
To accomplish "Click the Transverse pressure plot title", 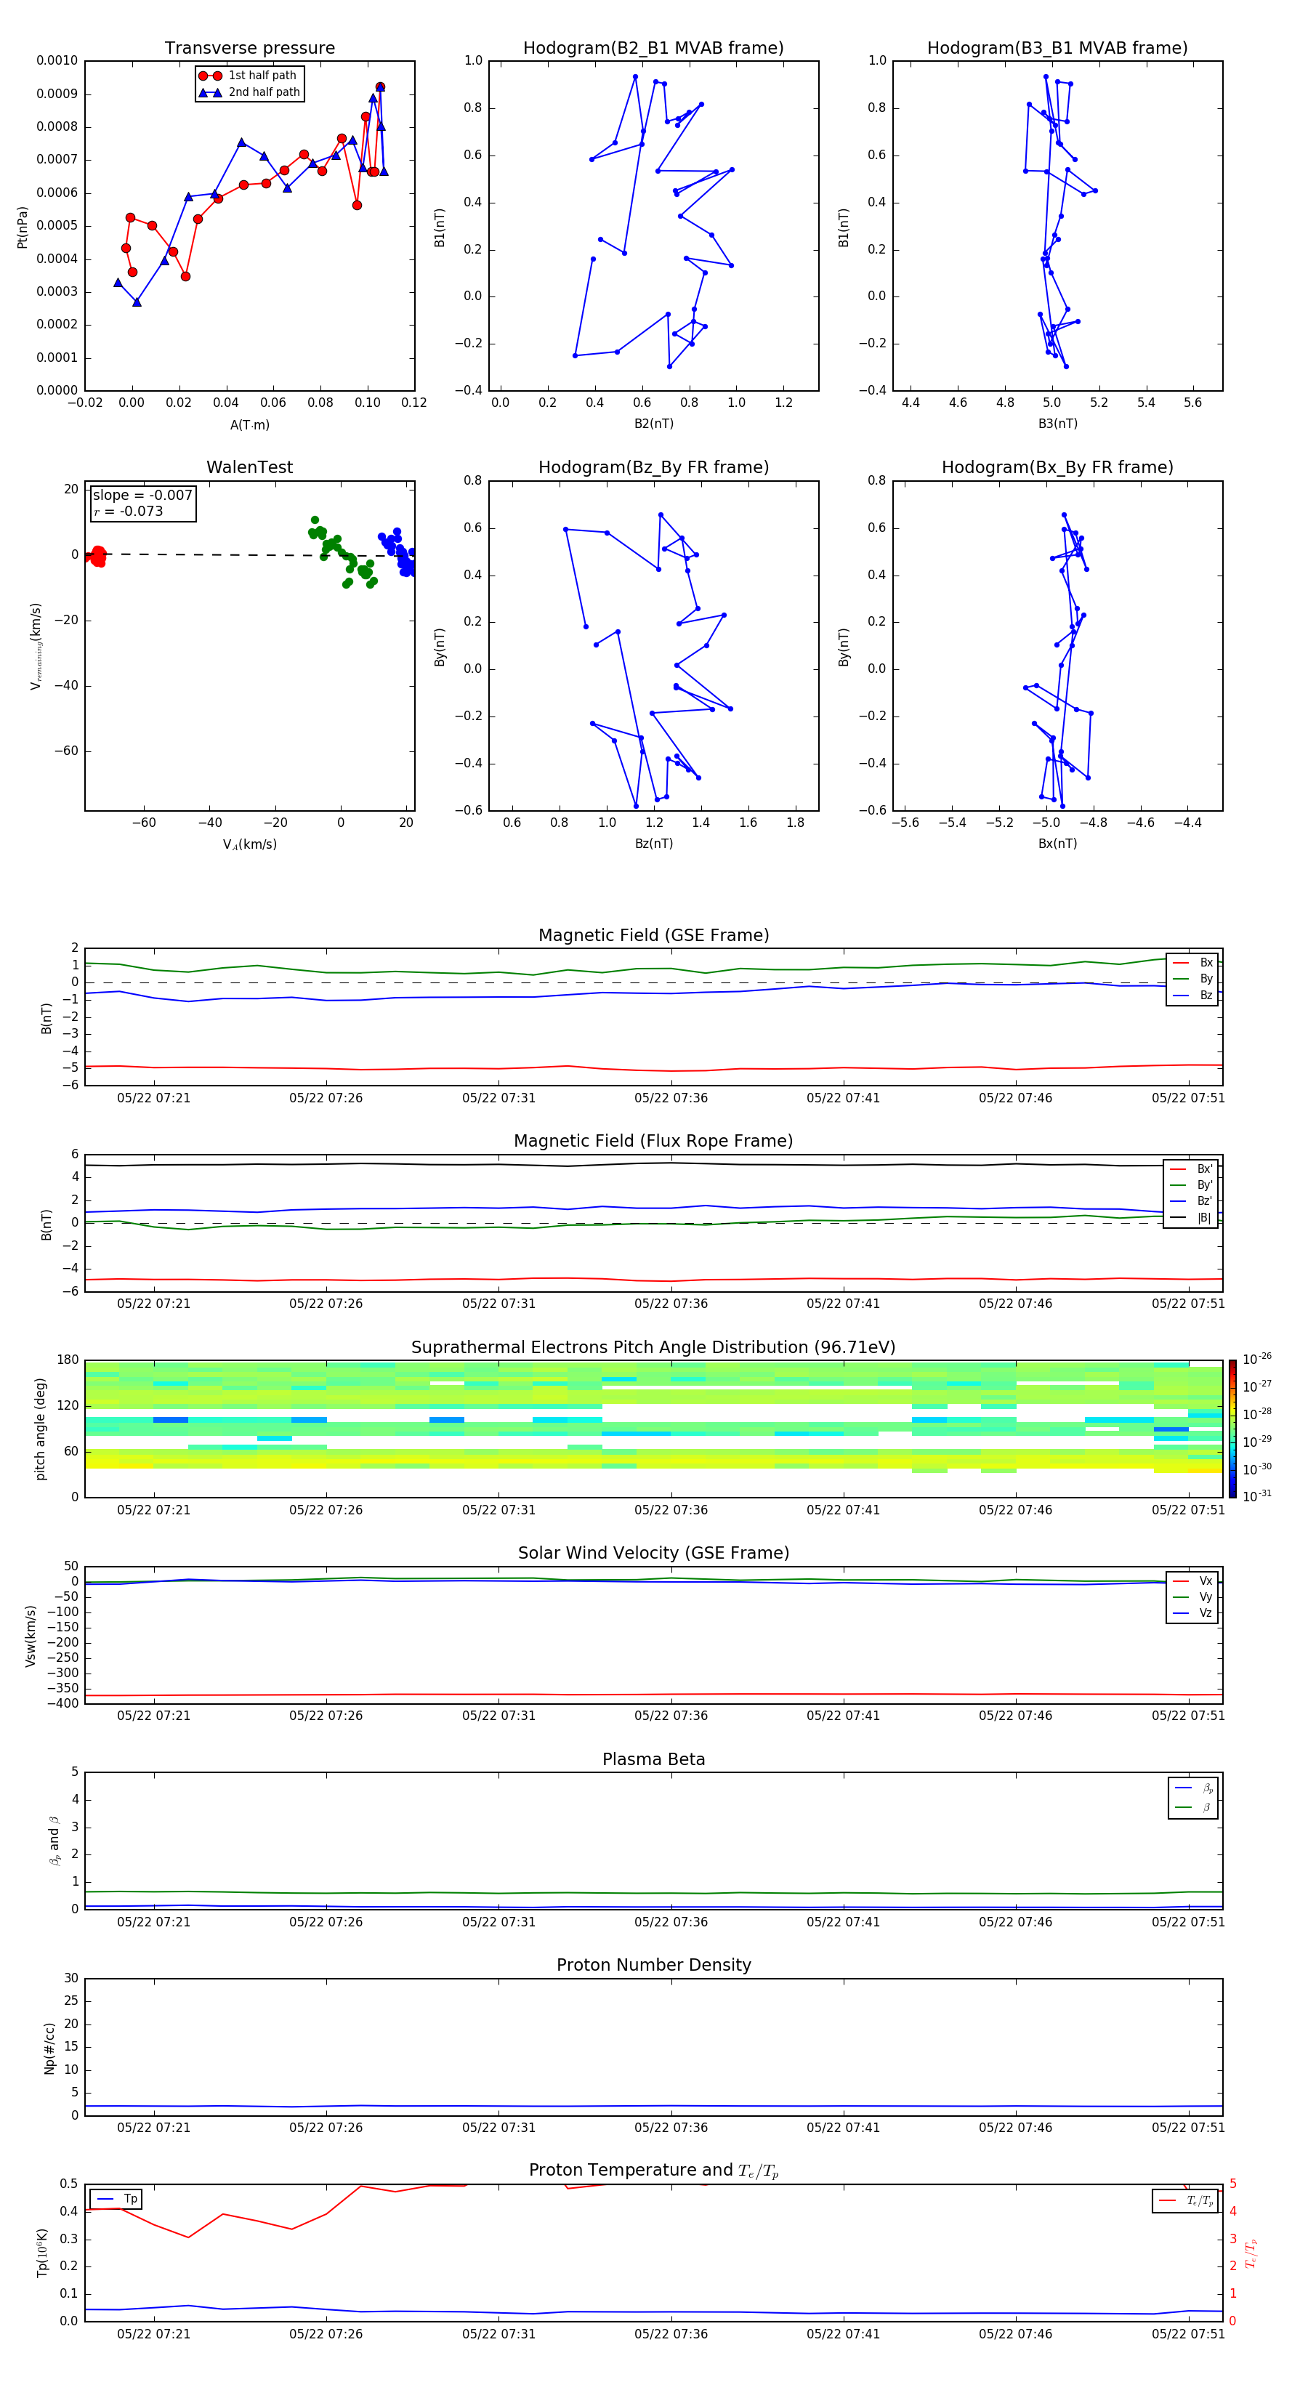I will (249, 49).
